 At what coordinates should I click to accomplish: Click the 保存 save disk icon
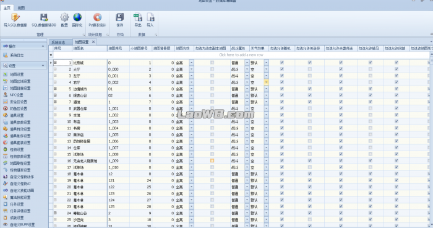[119, 17]
